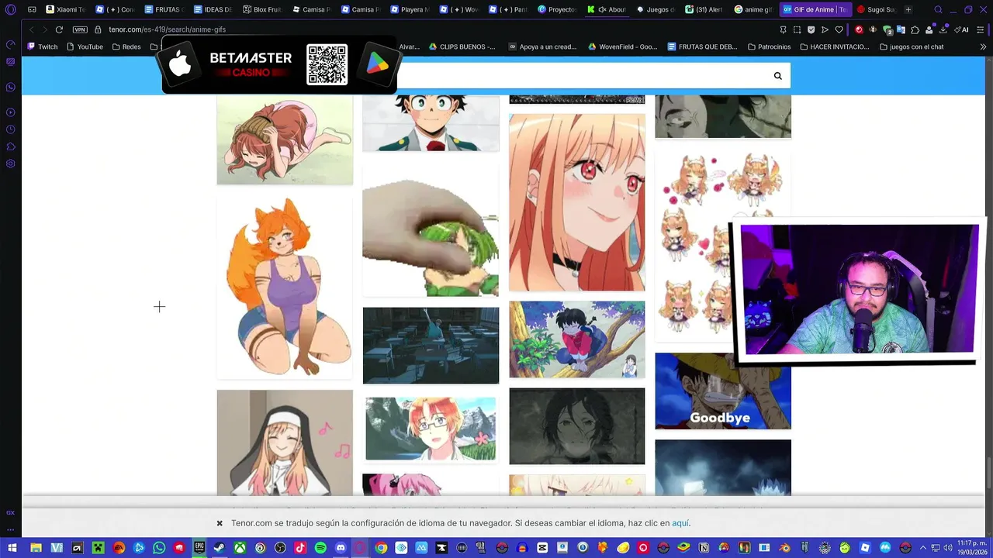The width and height of the screenshot is (993, 558).
Task: Open TikTok from the taskbar
Action: [300, 548]
